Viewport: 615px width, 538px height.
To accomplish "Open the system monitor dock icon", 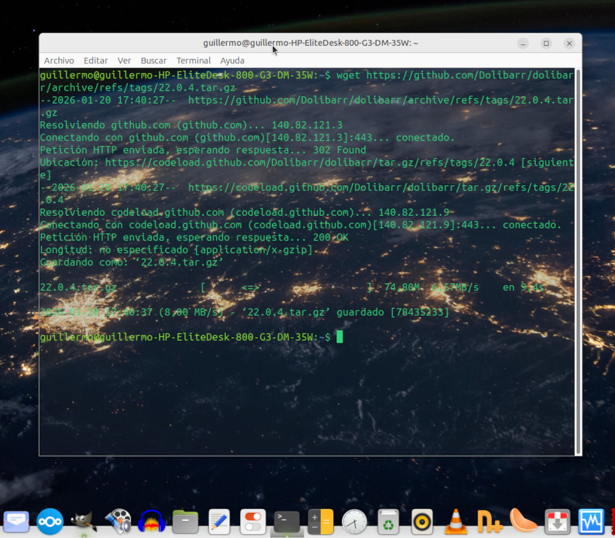I will [591, 521].
